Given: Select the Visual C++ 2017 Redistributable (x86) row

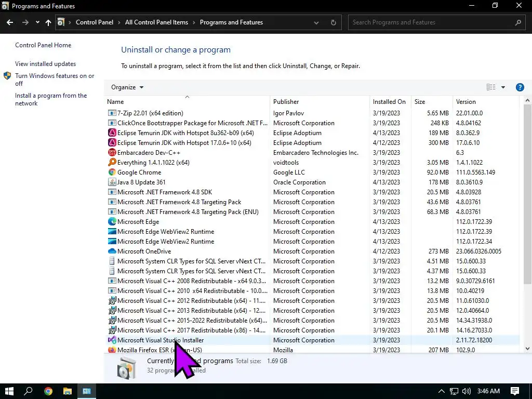Looking at the screenshot, I should point(312,330).
